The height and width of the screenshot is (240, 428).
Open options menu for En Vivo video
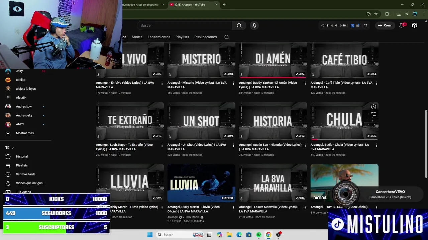162,83
